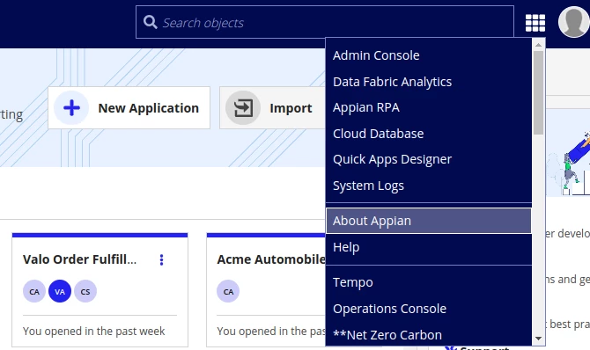Click the CA badge on Valo card

[x=34, y=291]
